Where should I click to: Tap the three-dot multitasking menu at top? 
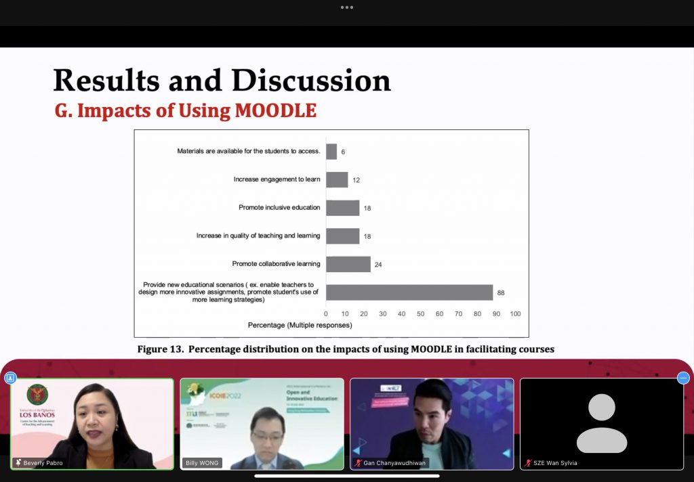pos(347,7)
